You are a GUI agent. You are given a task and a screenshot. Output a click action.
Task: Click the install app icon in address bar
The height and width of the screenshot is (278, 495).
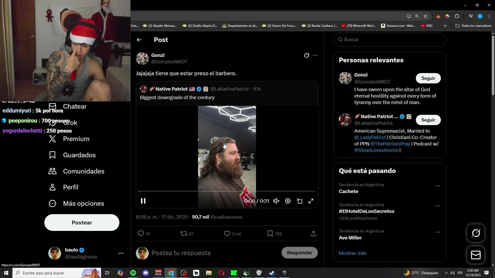(409, 16)
